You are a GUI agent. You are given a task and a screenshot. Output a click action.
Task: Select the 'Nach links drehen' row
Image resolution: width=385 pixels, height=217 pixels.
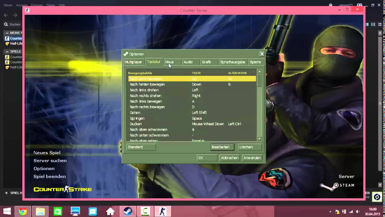tap(192, 90)
